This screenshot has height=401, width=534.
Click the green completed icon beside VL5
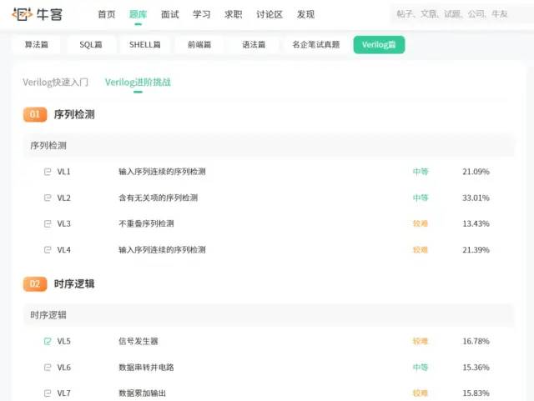pyautogui.click(x=48, y=341)
